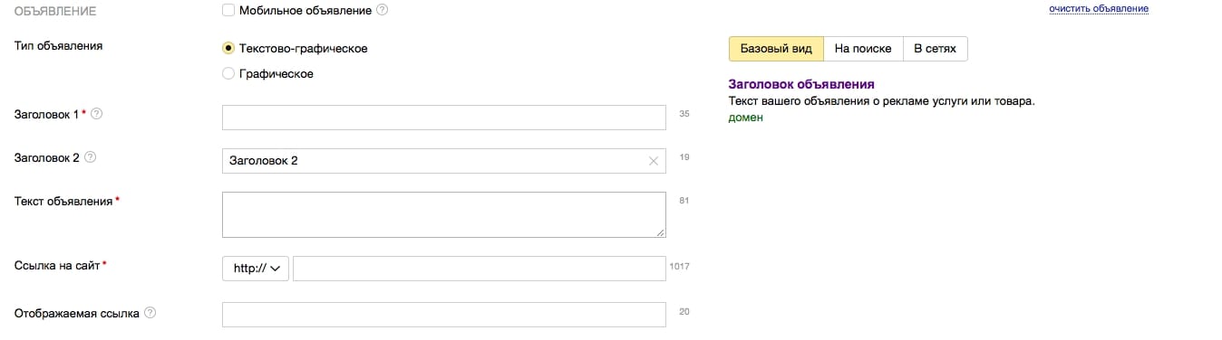Click очистить объявление link
Screen dimensions: 1222x340
[1099, 9]
